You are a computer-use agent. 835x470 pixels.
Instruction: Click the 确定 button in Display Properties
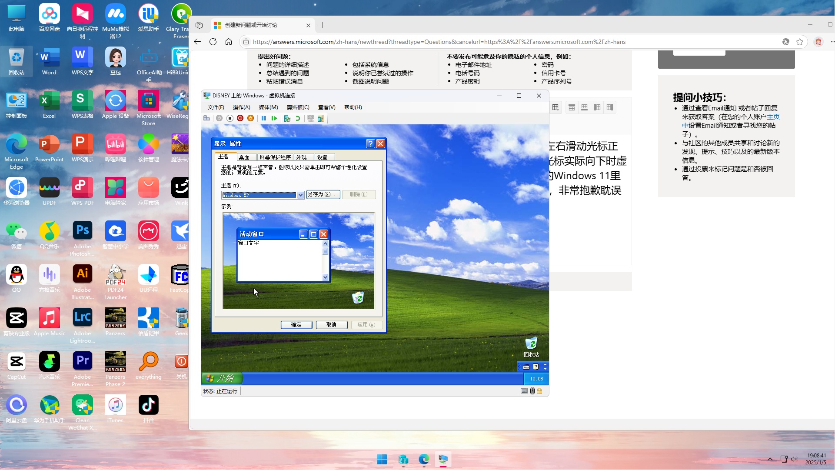pos(296,325)
